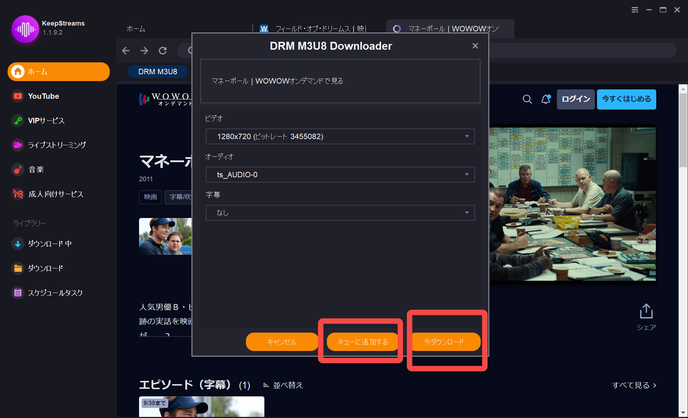
Task: Click the 字幕/吹 tag
Action: tap(178, 197)
